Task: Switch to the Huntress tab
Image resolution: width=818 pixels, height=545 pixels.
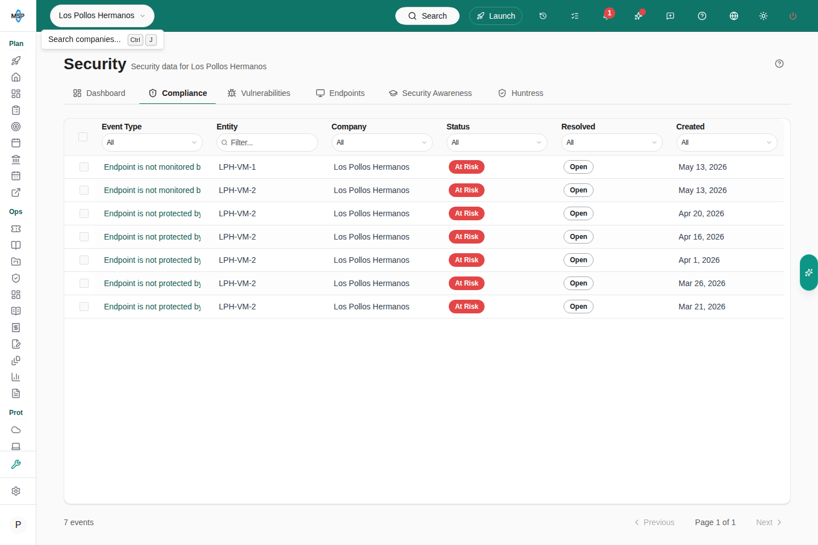Action: pos(521,93)
